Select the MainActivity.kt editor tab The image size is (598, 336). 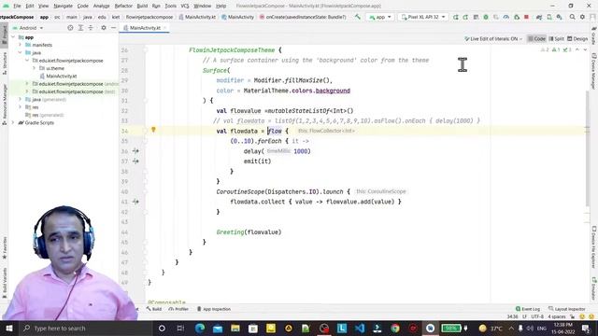145,28
